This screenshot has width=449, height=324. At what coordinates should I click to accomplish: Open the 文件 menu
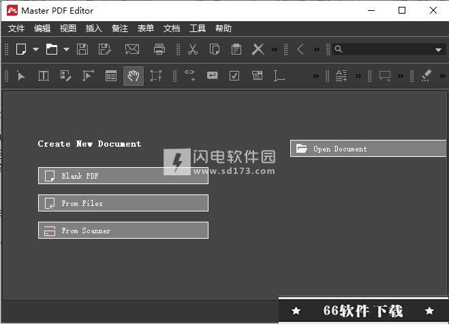[x=16, y=29]
